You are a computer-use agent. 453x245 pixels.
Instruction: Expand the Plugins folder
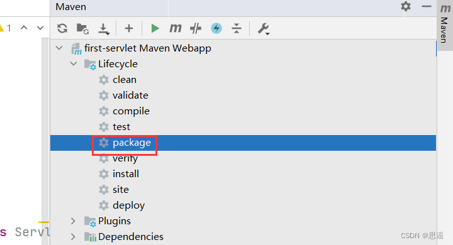point(74,221)
